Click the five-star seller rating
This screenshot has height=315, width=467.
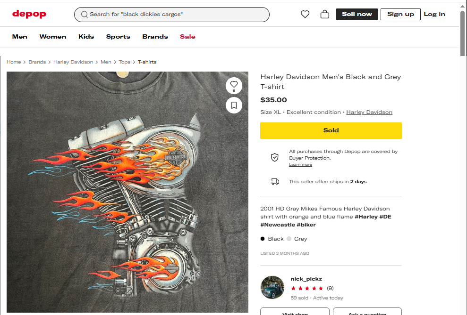(307, 288)
